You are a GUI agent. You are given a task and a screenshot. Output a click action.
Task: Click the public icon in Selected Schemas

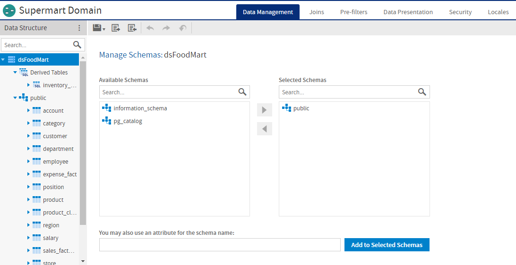(x=287, y=108)
